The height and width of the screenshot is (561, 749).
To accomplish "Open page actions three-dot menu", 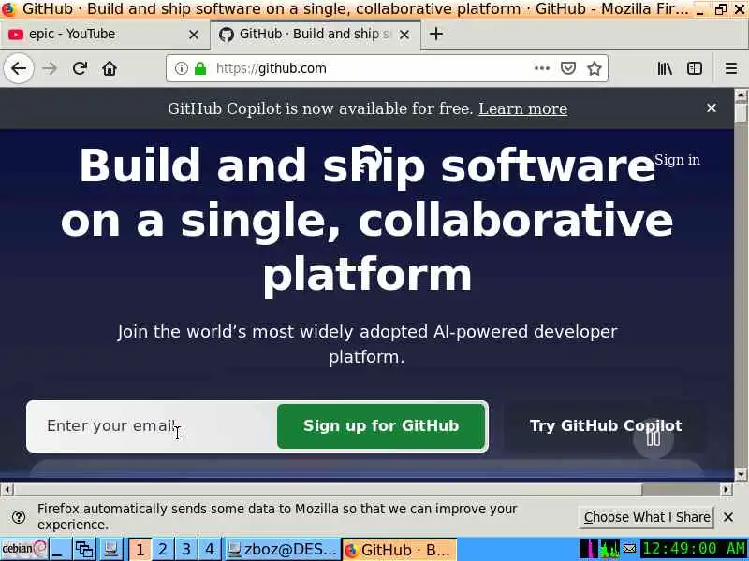I will pos(542,68).
